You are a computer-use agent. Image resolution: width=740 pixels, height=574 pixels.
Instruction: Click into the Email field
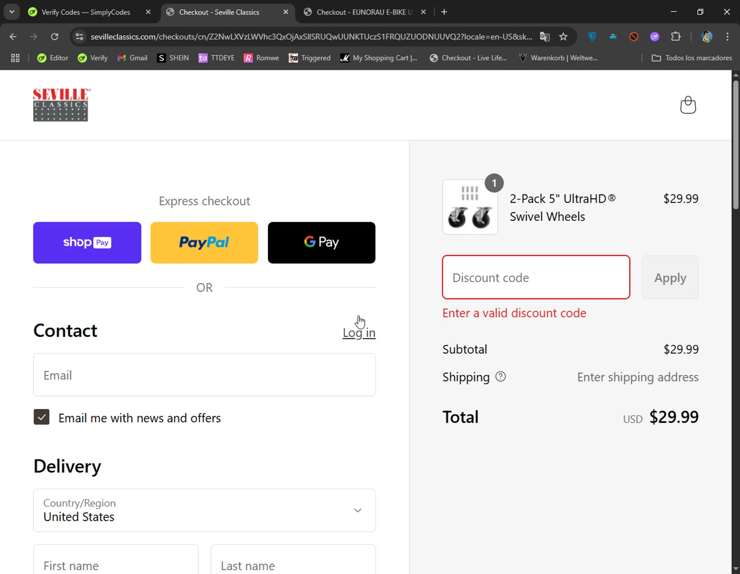click(x=204, y=375)
